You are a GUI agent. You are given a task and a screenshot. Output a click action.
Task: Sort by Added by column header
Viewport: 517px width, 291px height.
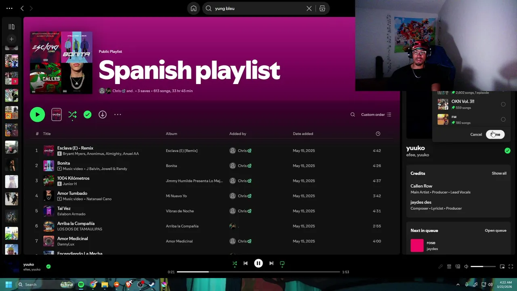pyautogui.click(x=237, y=134)
